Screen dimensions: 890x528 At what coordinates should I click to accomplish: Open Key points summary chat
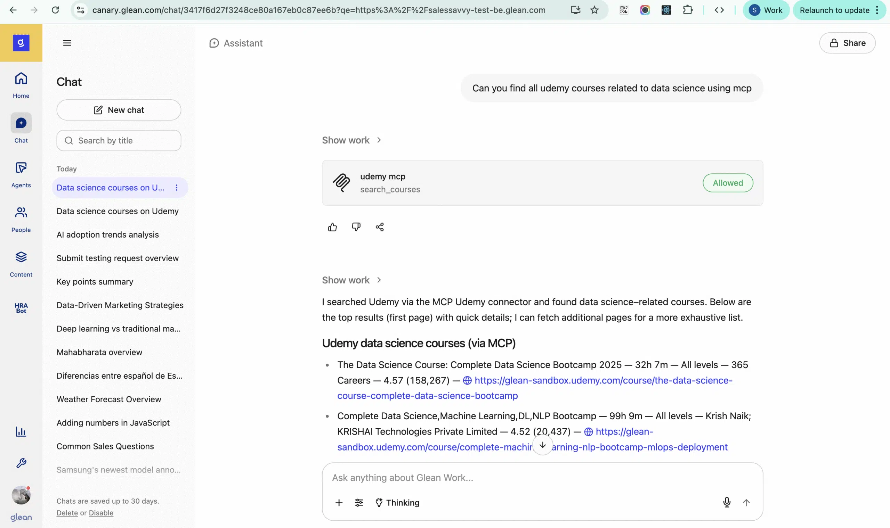click(95, 281)
